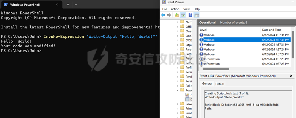Click the Event Viewer title bar icon
The image size is (296, 118).
coord(164,2)
